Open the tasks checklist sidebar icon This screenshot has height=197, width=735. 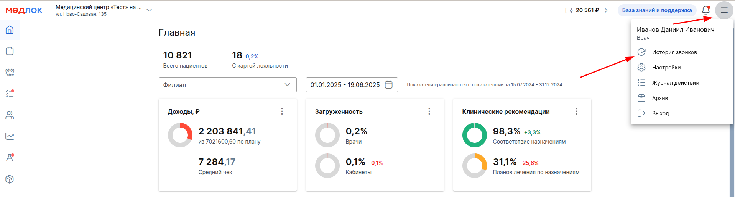click(10, 94)
